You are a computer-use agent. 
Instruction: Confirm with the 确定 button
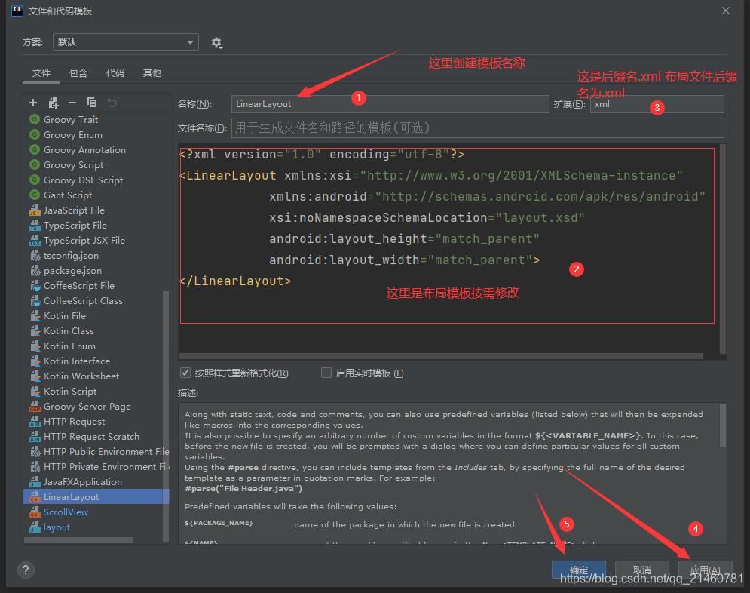[579, 570]
